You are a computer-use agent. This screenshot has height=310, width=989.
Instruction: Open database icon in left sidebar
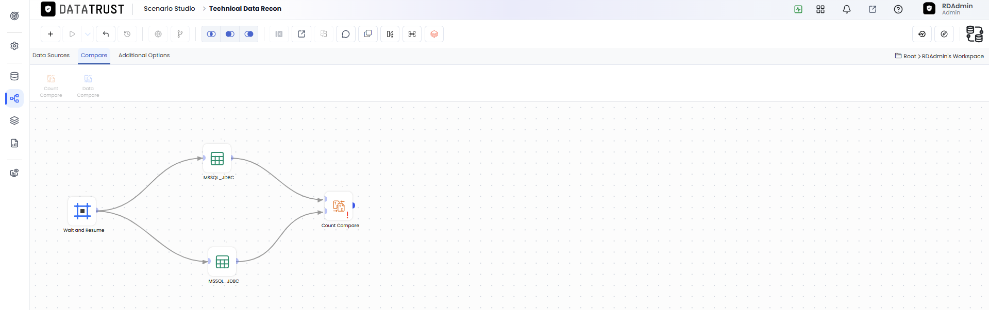click(14, 76)
